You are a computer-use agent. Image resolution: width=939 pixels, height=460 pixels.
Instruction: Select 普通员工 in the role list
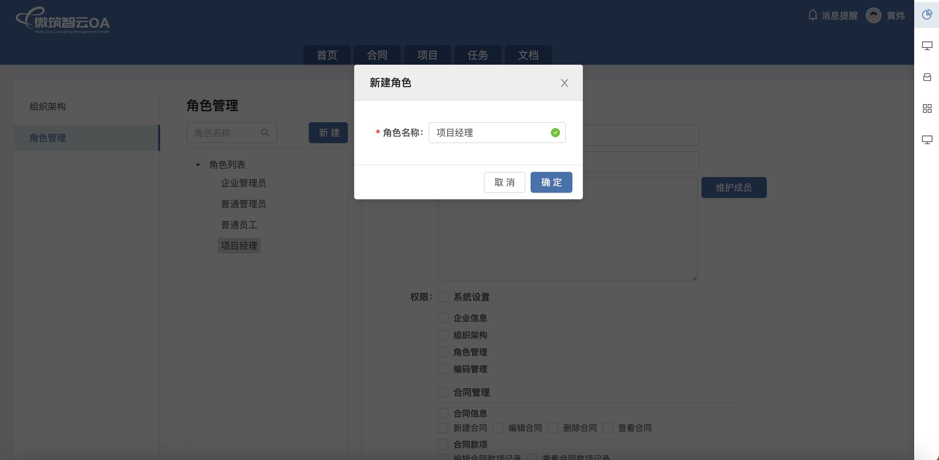239,225
